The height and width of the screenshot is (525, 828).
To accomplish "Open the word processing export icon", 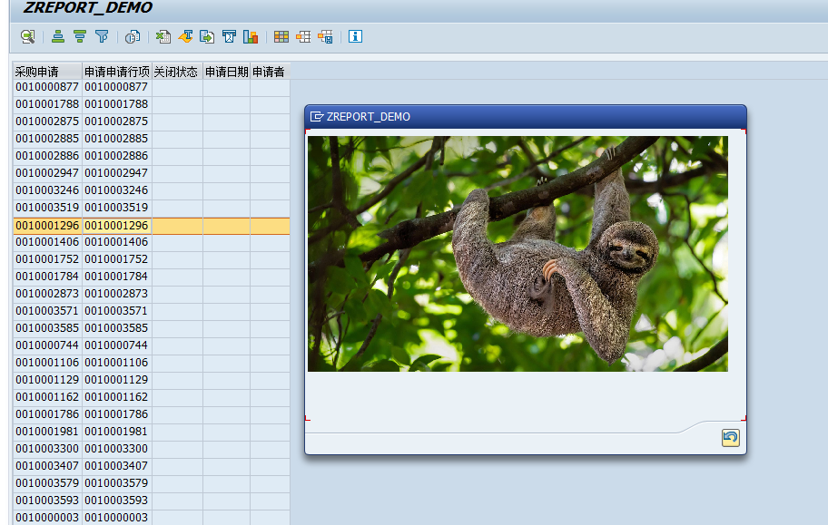I will (185, 36).
